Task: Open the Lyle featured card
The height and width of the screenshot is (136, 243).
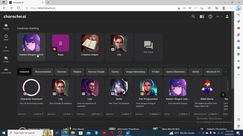Action: (90, 97)
